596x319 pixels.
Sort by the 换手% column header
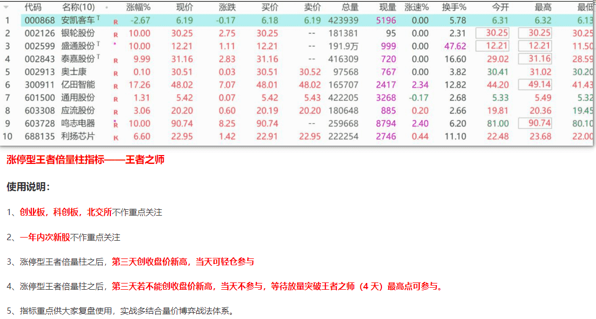pyautogui.click(x=454, y=7)
